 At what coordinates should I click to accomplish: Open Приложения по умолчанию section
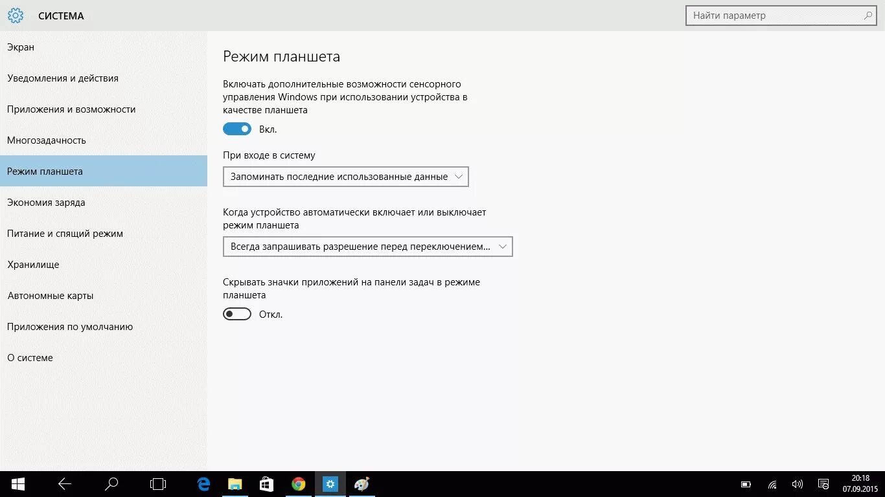[104, 326]
